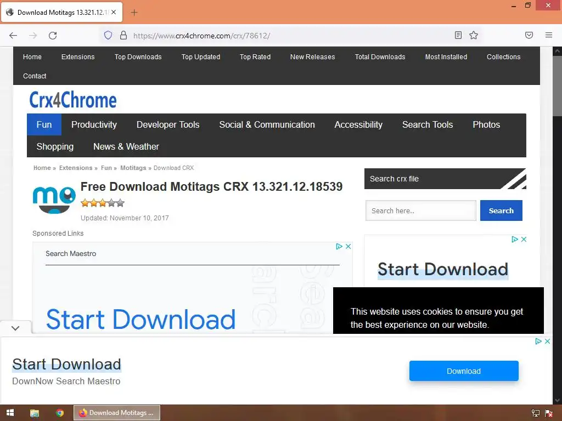Select the Fun category tab
The width and height of the screenshot is (562, 421).
[x=44, y=124]
